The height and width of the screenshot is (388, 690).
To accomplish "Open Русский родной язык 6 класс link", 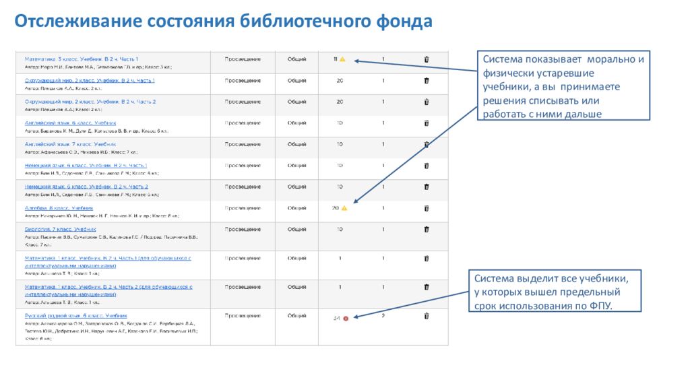I will pos(75,316).
